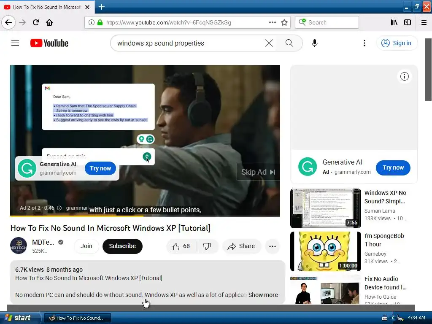Open page actions three-dot menu in address bar

[x=273, y=22]
